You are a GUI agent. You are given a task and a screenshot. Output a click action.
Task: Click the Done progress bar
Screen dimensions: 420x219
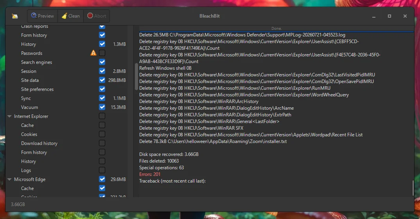point(276,29)
